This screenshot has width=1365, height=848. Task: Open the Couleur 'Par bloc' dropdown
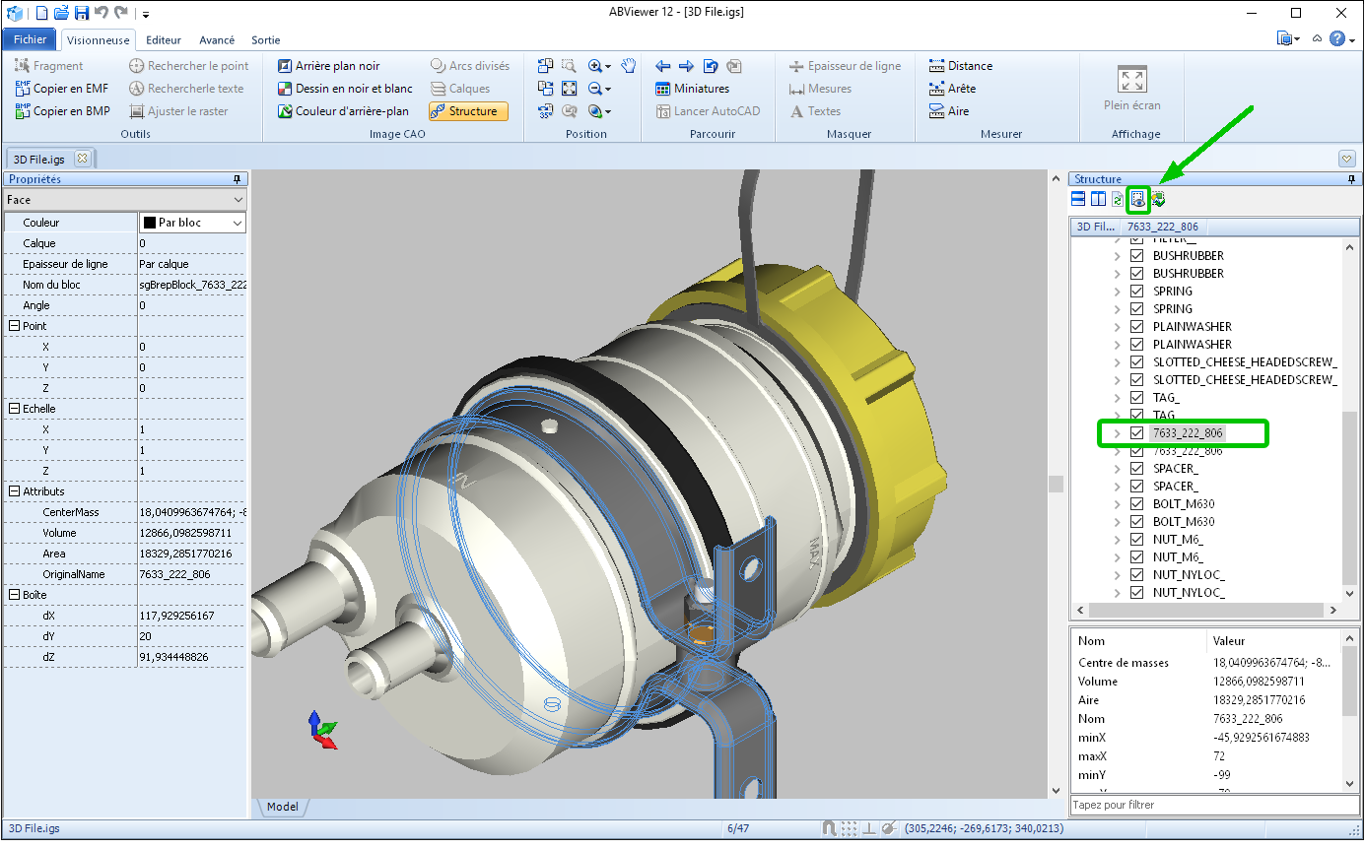pos(237,224)
